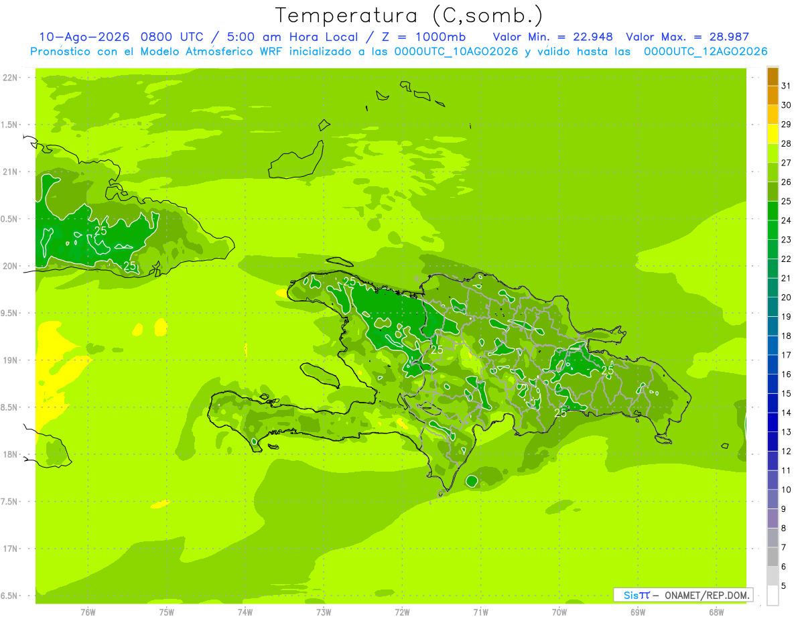Click legend value label '28'

point(787,143)
